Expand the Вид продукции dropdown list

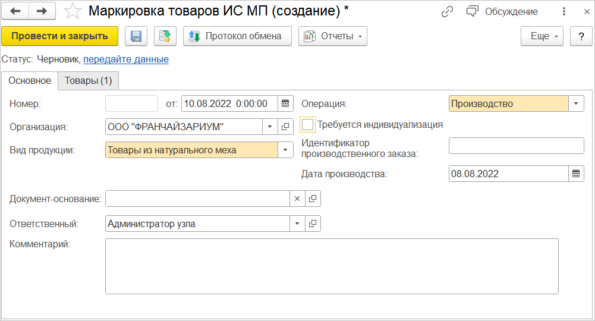point(285,150)
